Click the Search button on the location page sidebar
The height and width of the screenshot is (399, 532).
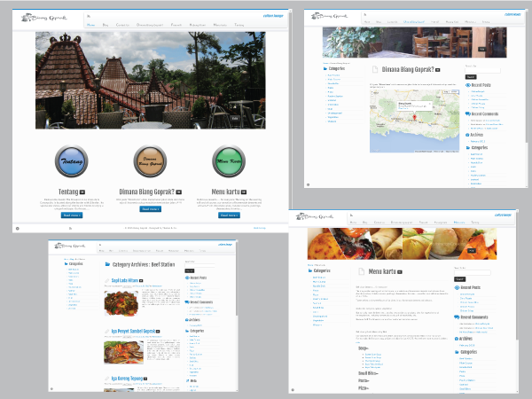point(471,77)
